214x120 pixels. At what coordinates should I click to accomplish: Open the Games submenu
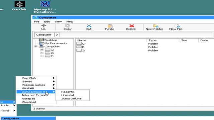(x=36, y=81)
